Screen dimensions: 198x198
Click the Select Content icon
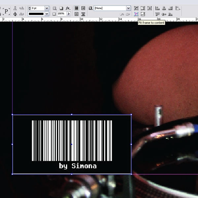click(x=15, y=14)
